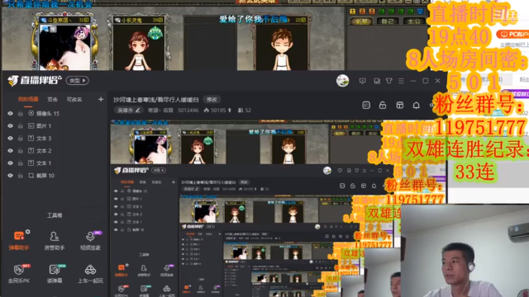
Task: Select the 图片 1 source row
Action: tap(54, 126)
